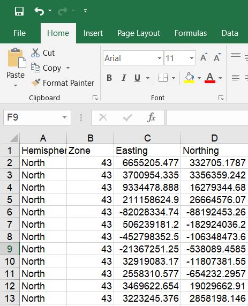Toggle Italic formatting
Image resolution: width=248 pixels, height=306 pixels.
coord(124,78)
